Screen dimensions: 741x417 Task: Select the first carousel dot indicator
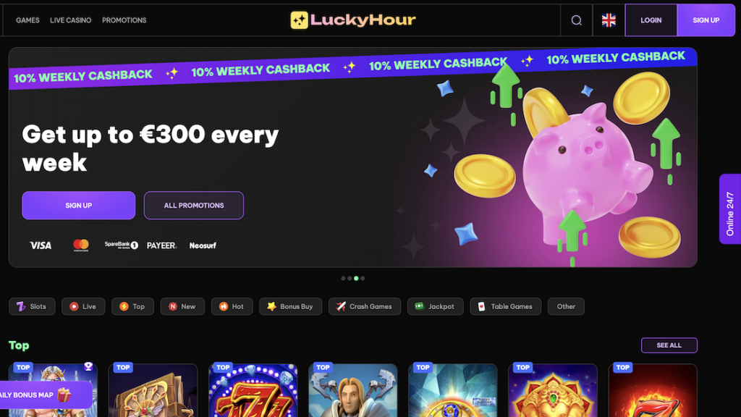pos(343,279)
